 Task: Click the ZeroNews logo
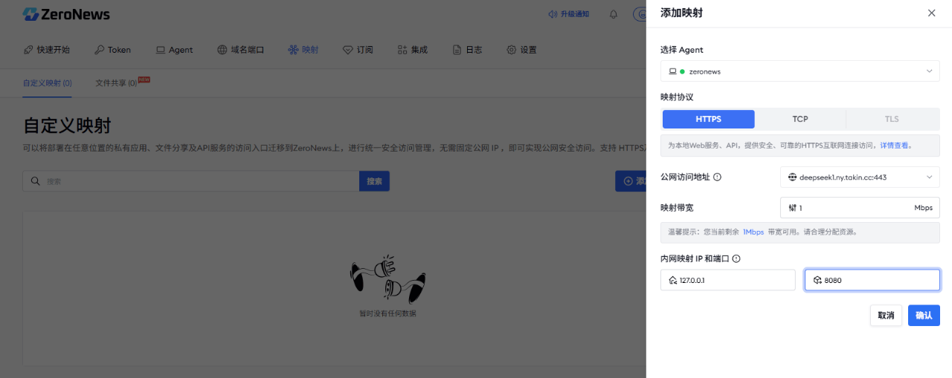tap(66, 14)
